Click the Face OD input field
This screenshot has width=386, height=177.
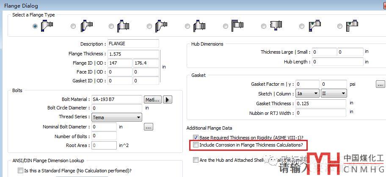[x=146, y=72]
